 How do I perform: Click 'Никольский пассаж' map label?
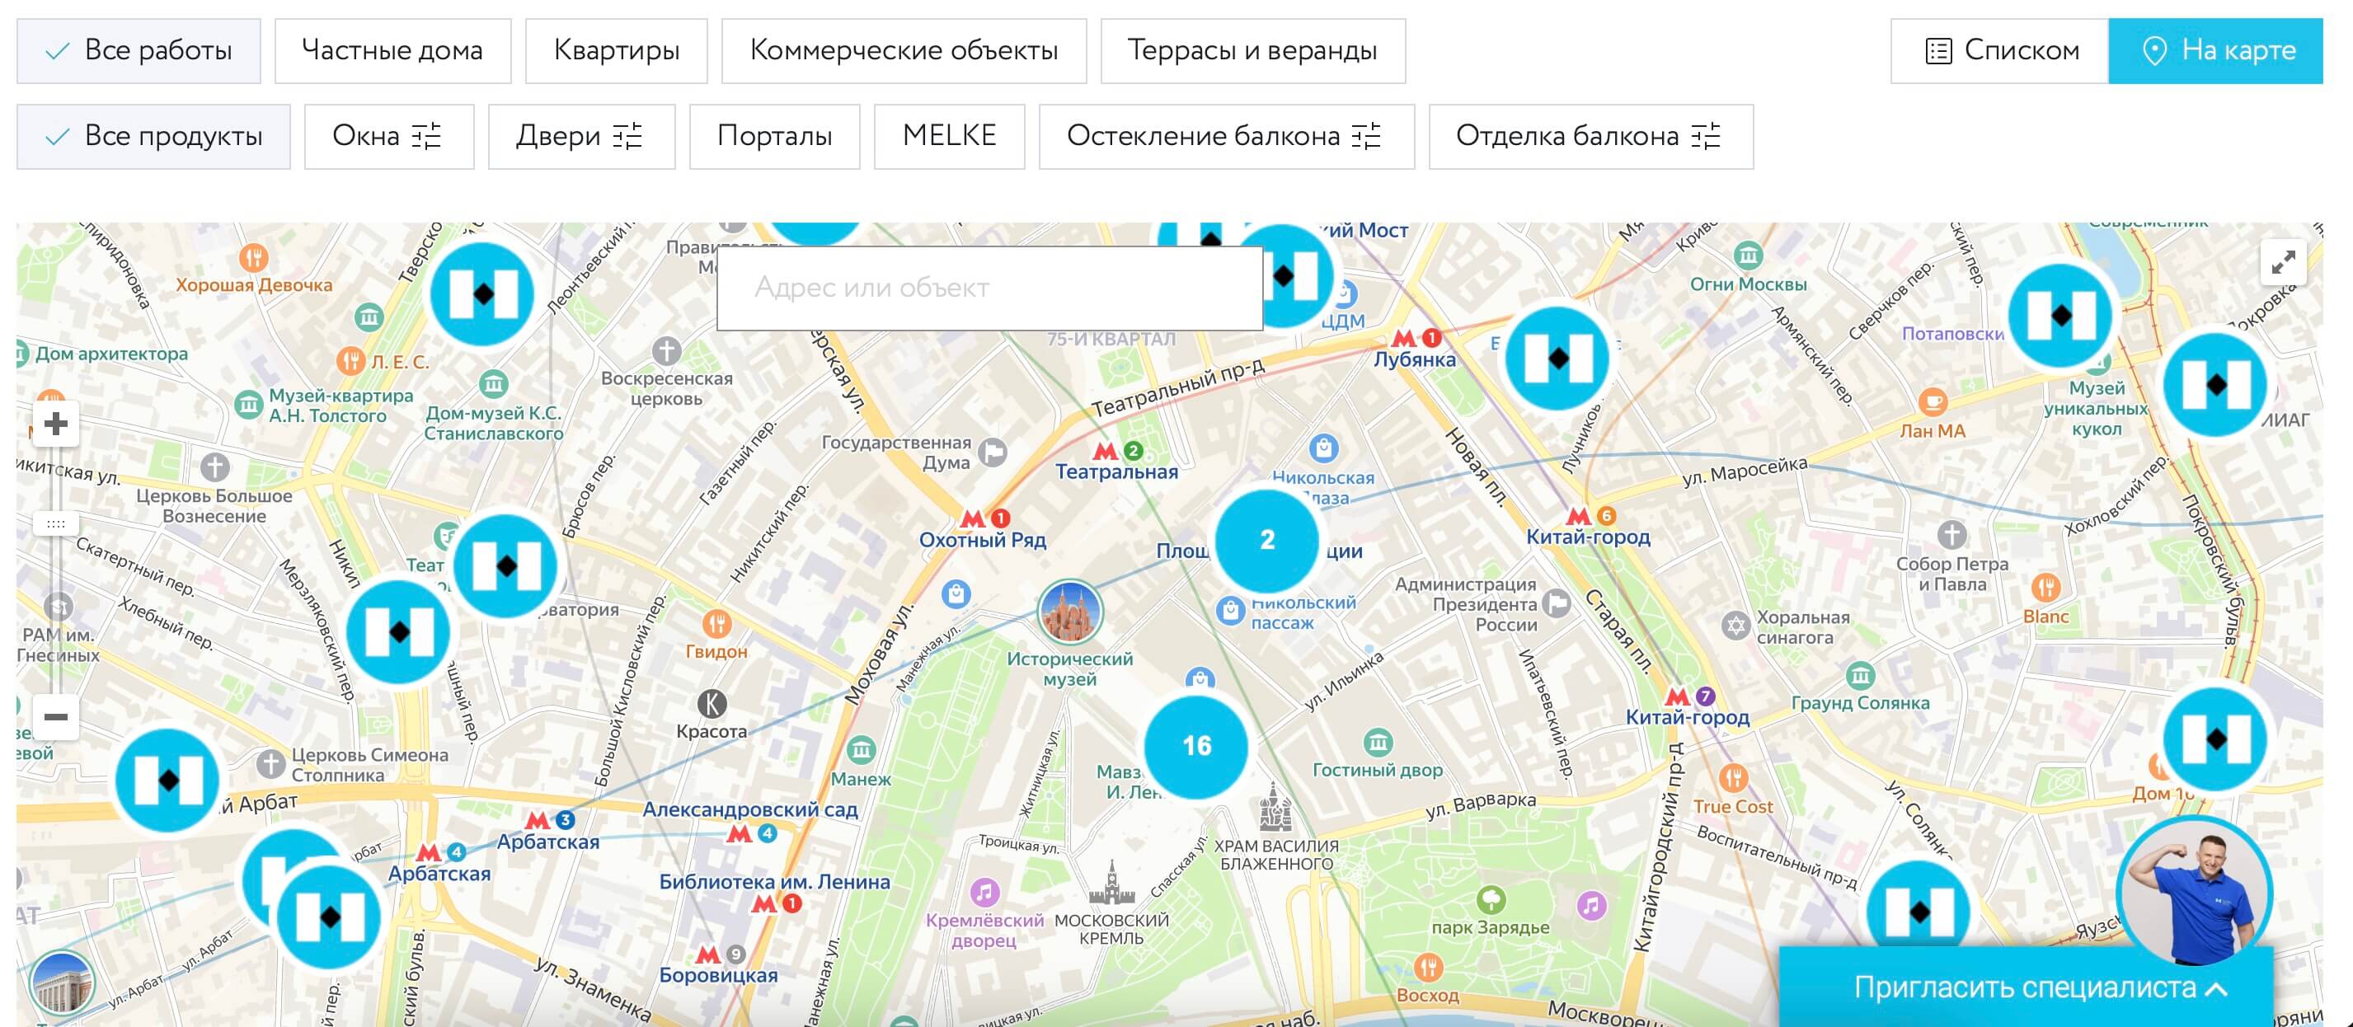point(1303,612)
